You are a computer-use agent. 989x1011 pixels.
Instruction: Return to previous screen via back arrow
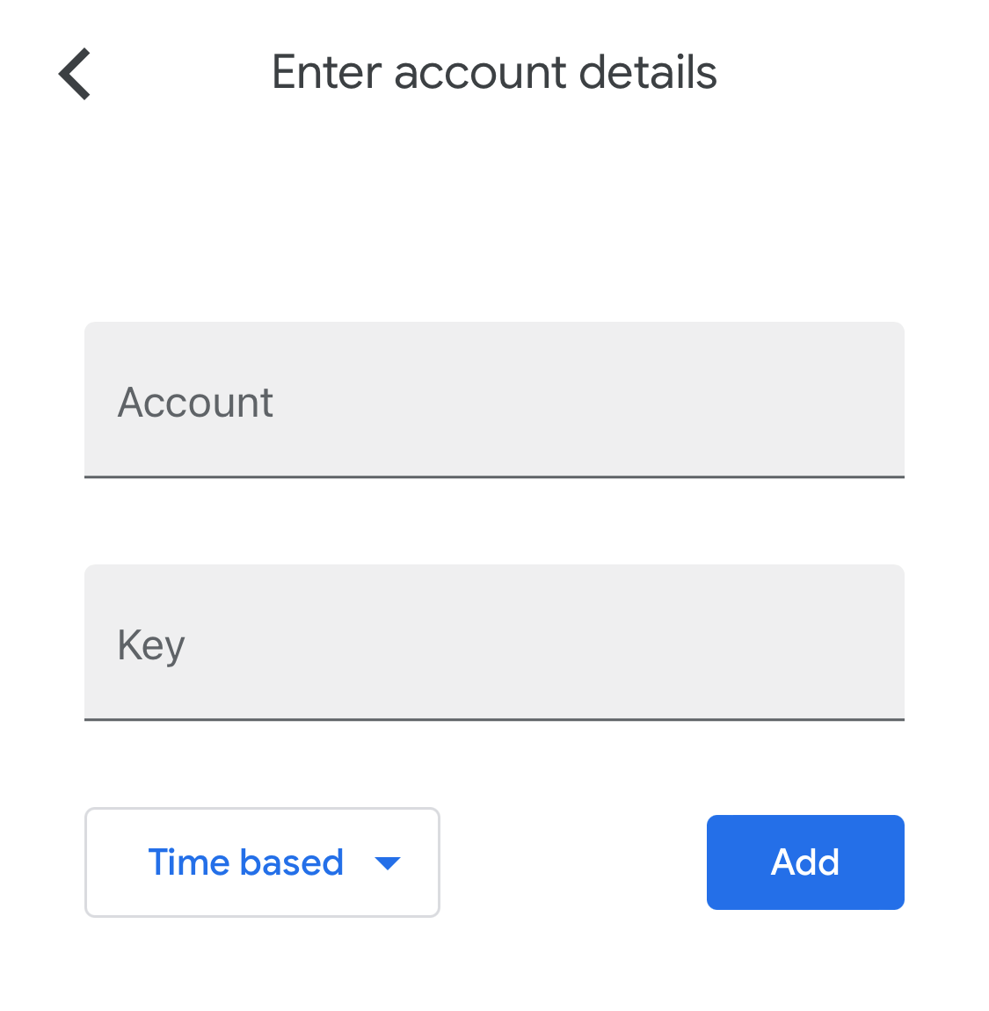click(x=74, y=74)
